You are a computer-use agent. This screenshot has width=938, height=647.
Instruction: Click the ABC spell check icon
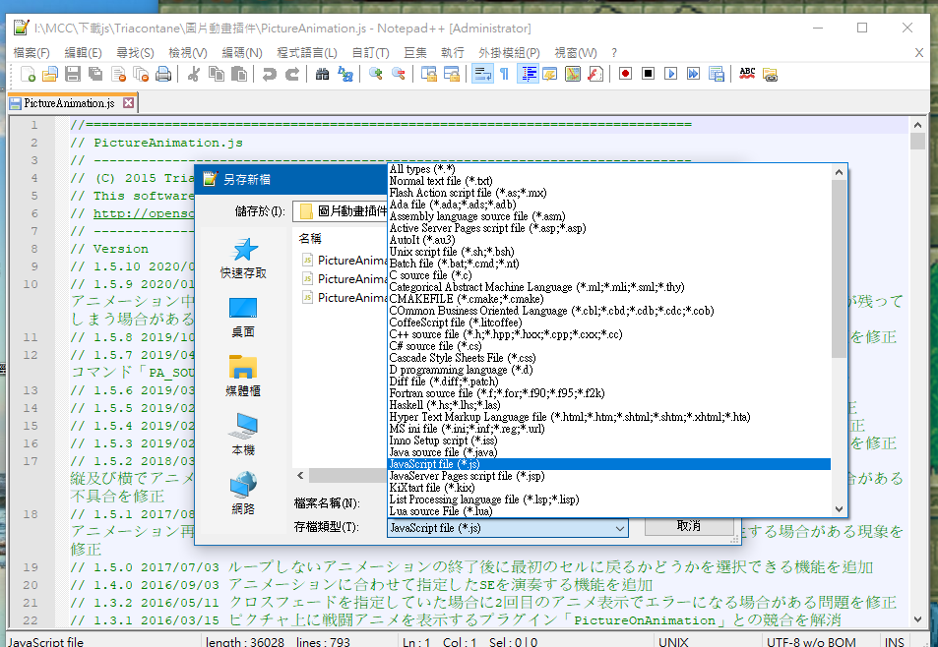click(x=747, y=74)
